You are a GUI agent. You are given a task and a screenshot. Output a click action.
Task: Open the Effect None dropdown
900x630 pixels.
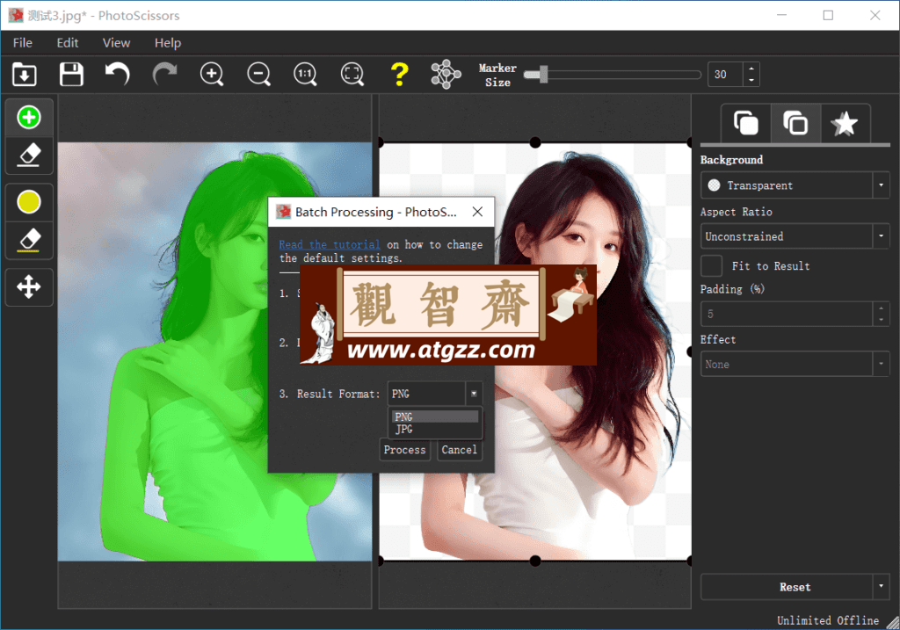pos(795,365)
